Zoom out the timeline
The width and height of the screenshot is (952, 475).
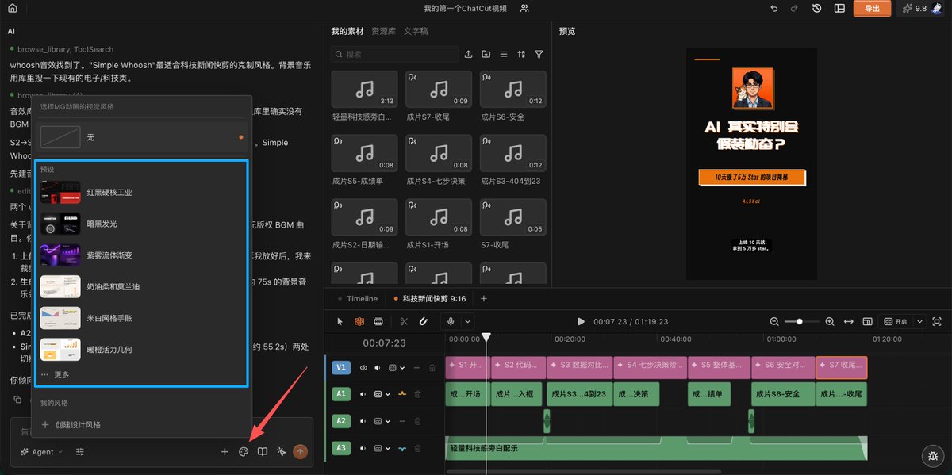click(x=774, y=321)
